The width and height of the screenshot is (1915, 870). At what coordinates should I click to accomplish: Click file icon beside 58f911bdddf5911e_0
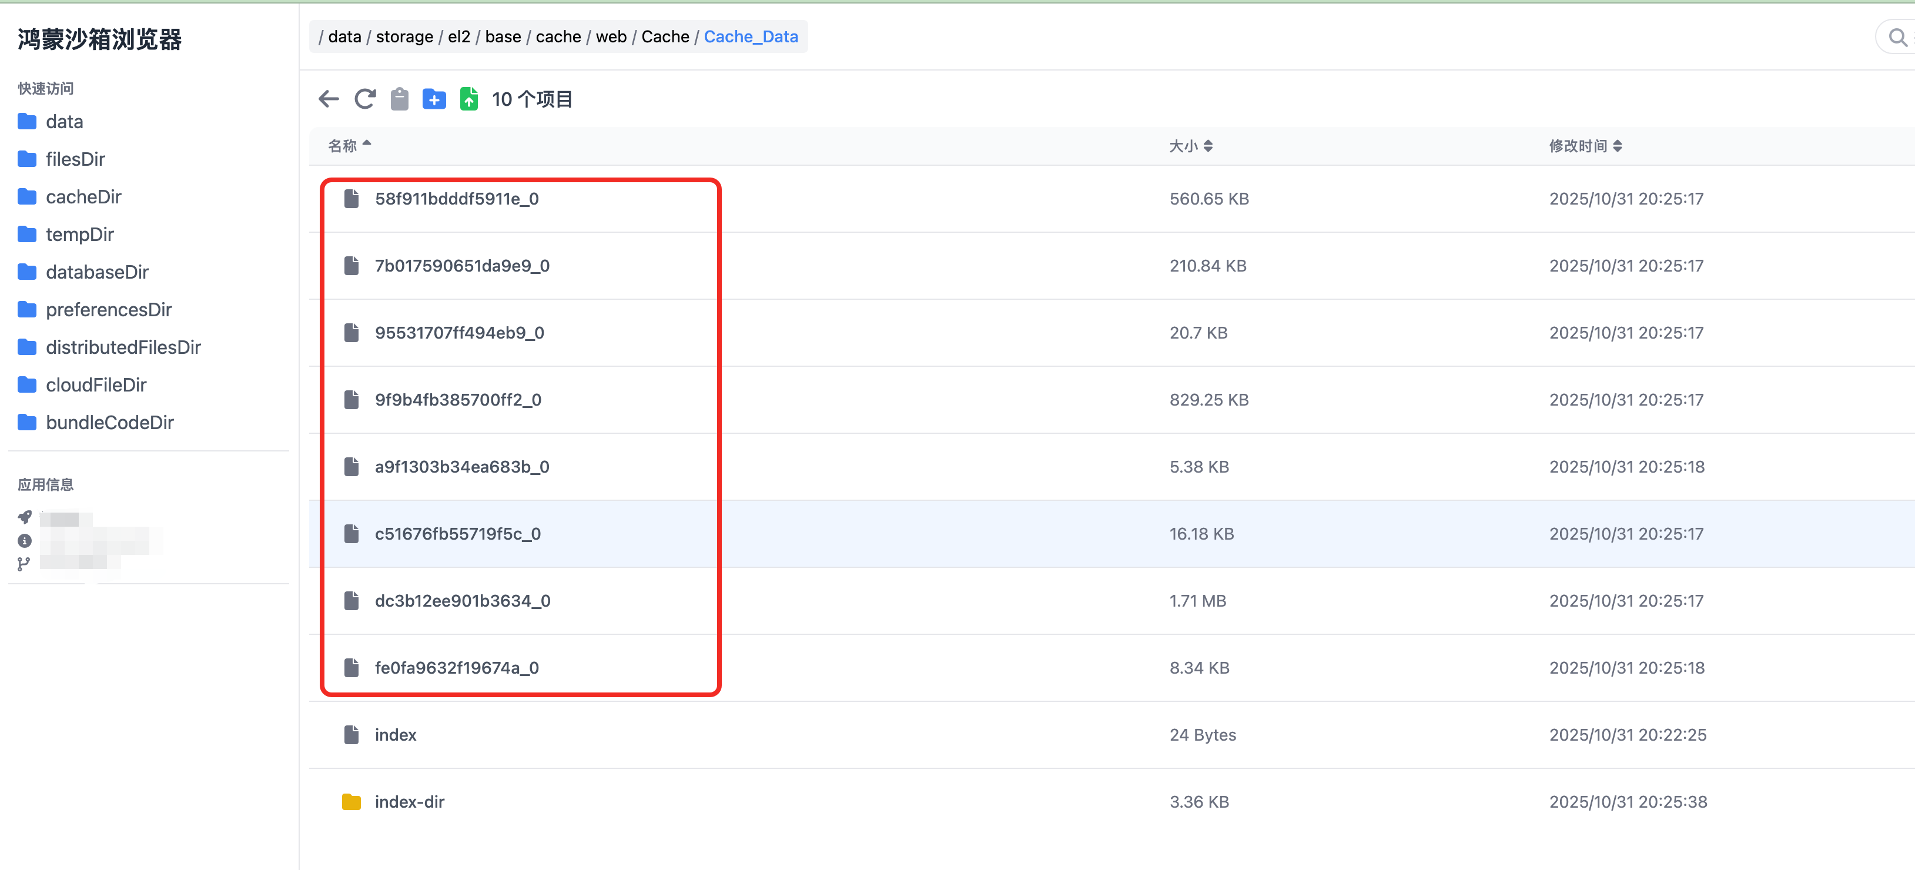coord(351,199)
